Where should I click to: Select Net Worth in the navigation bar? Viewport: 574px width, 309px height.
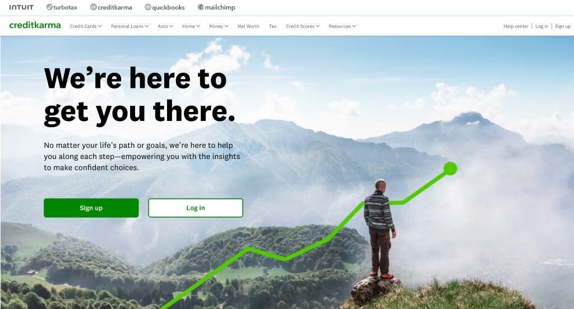(x=248, y=26)
